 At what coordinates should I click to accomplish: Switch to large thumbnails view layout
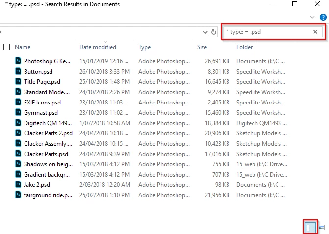pyautogui.click(x=321, y=227)
